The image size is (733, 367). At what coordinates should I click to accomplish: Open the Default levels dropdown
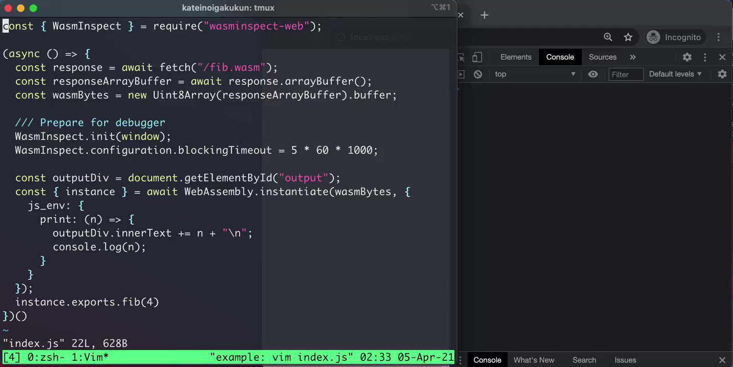675,74
